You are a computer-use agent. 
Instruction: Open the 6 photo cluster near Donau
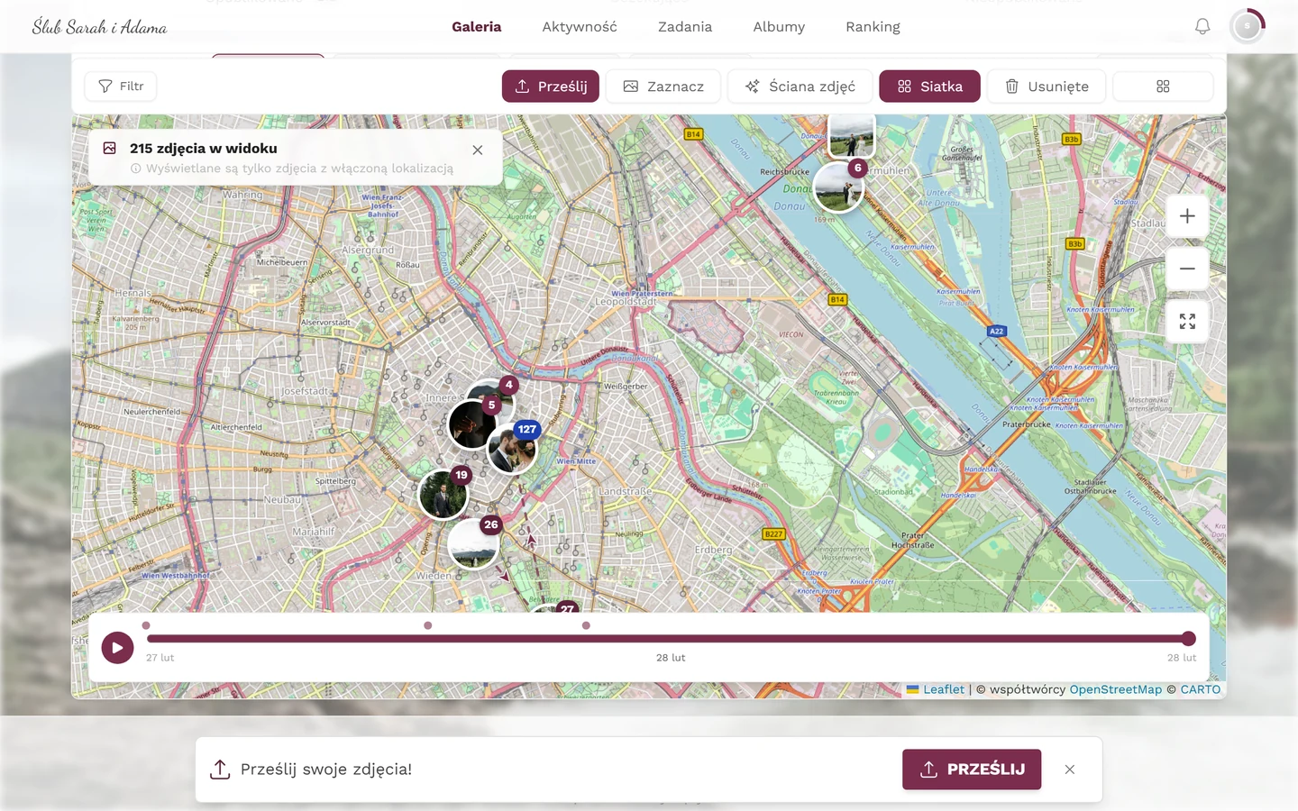pyautogui.click(x=839, y=187)
